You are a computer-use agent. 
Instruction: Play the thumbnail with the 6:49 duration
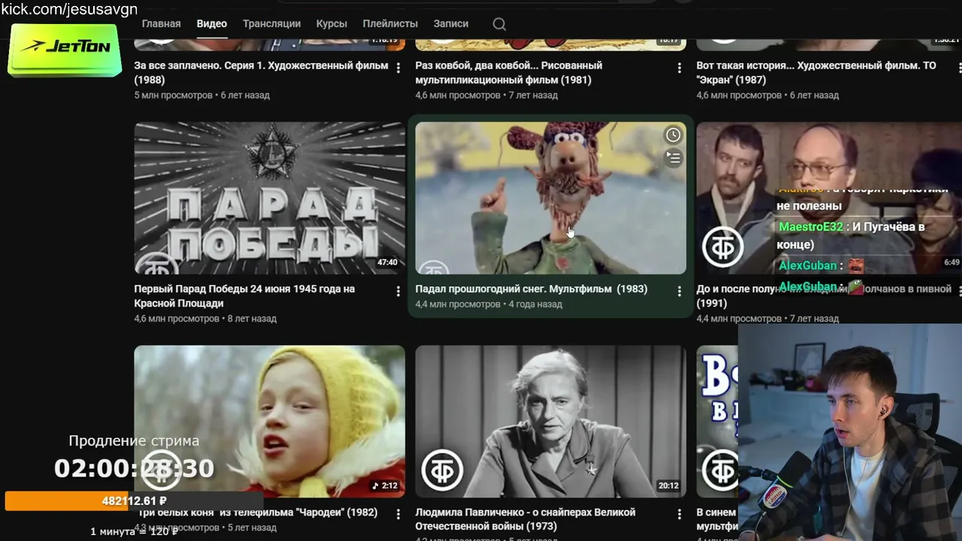[829, 198]
